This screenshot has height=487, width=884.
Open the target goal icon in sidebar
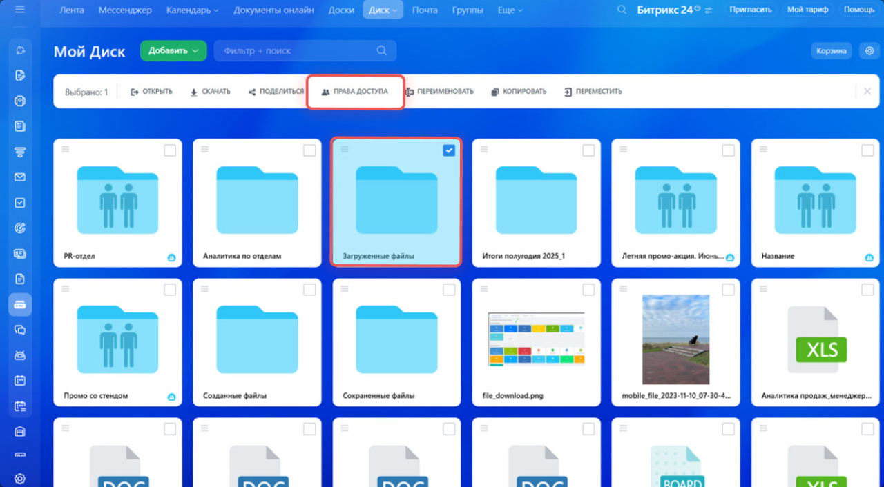pyautogui.click(x=20, y=228)
